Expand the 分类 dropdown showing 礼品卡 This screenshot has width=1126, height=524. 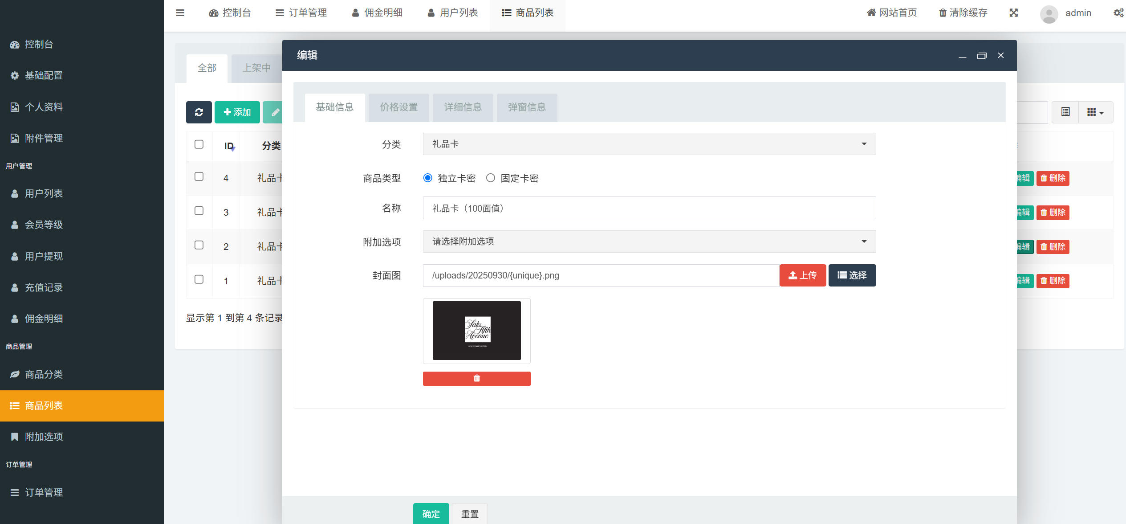coord(649,144)
